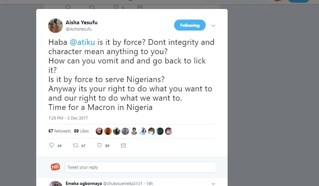The height and width of the screenshot is (186, 319).
Task: Toggle the Following button
Action: [190, 25]
